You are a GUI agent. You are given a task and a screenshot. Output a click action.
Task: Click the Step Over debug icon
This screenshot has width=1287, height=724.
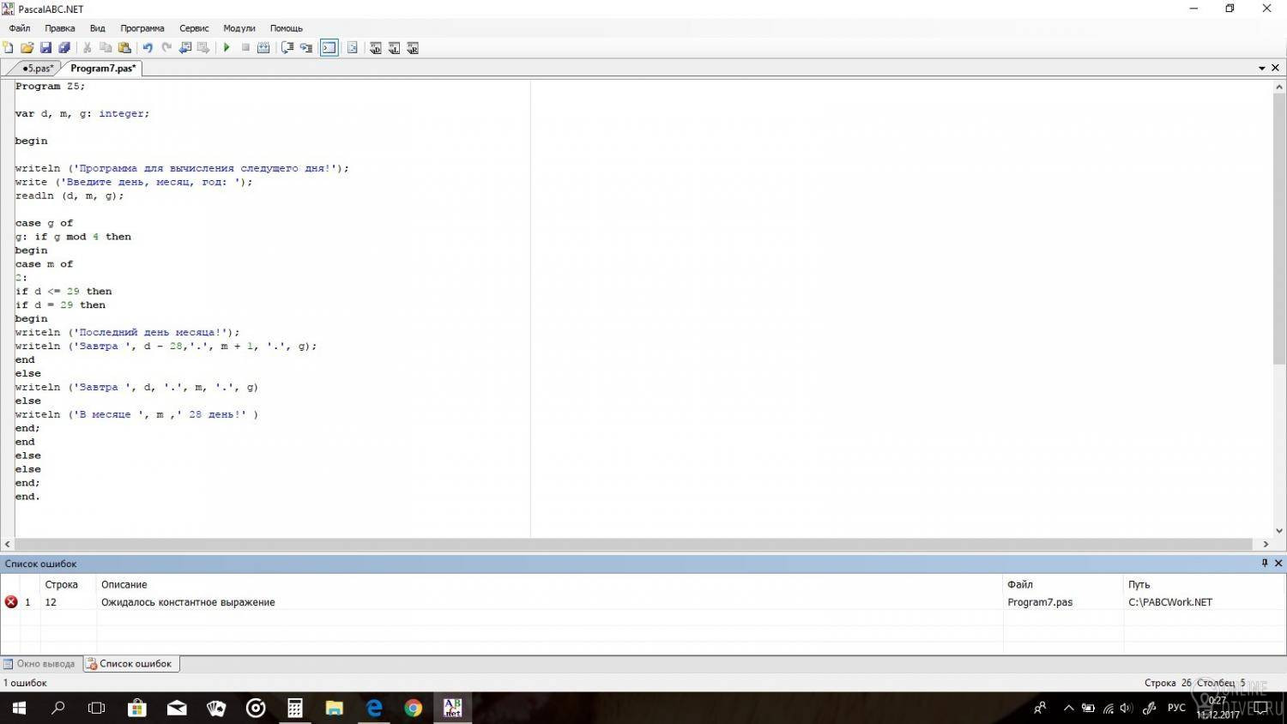click(x=287, y=48)
